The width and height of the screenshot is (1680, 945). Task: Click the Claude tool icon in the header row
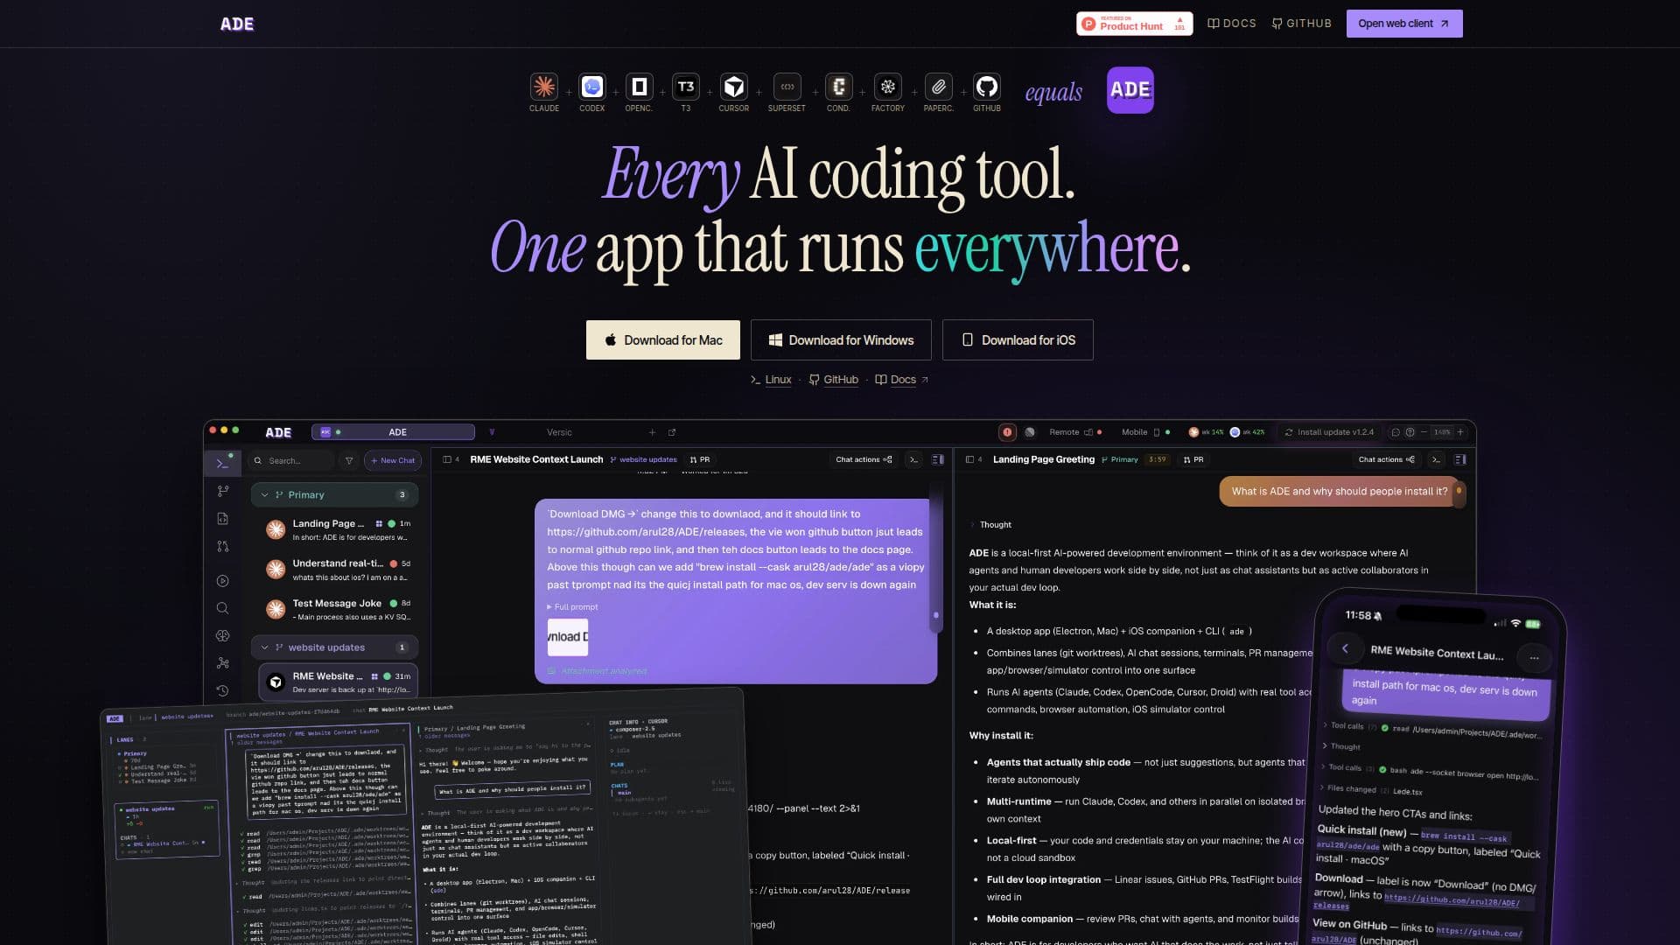[544, 87]
